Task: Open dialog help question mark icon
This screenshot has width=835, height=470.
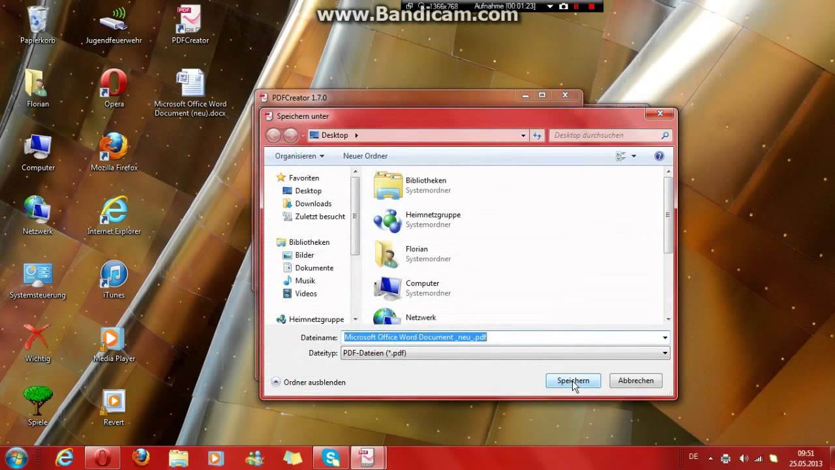Action: 659,156
